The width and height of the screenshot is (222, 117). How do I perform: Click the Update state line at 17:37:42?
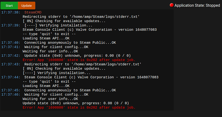tap(78, 56)
